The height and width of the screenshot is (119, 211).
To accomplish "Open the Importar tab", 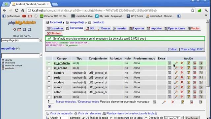I will pos(154,28).
